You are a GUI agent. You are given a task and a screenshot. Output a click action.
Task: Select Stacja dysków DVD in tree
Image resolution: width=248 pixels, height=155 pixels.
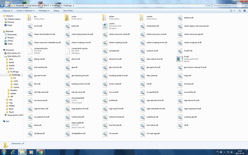click(15, 115)
